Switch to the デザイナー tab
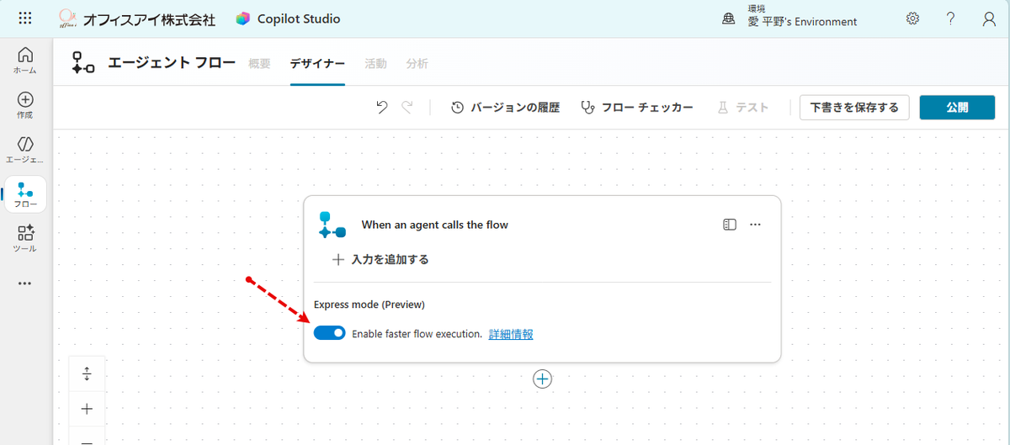This screenshot has width=1010, height=445. click(x=317, y=64)
